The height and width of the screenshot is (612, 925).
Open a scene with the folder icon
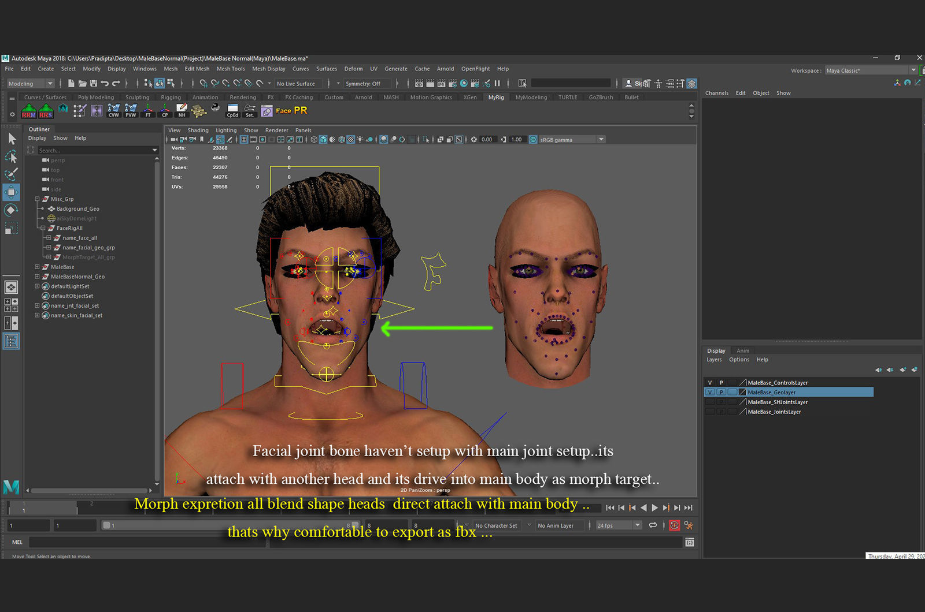pyautogui.click(x=82, y=83)
